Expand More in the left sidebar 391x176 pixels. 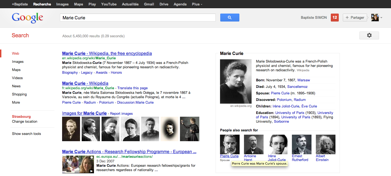pyautogui.click(x=16, y=102)
